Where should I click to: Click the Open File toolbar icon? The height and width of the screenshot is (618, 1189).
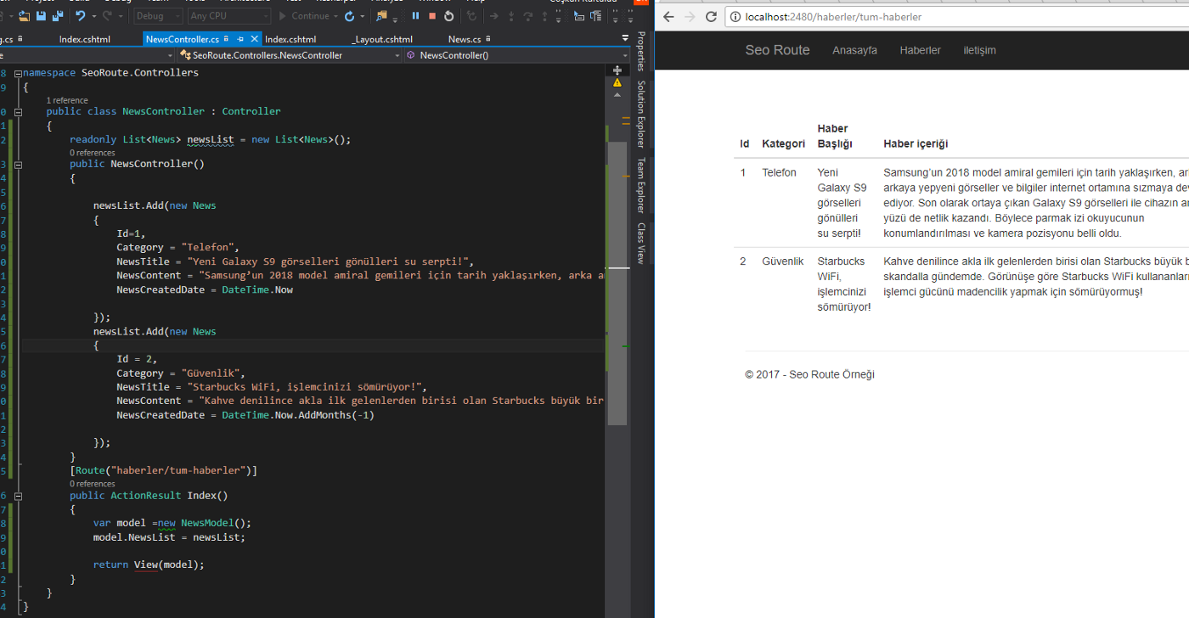click(24, 16)
